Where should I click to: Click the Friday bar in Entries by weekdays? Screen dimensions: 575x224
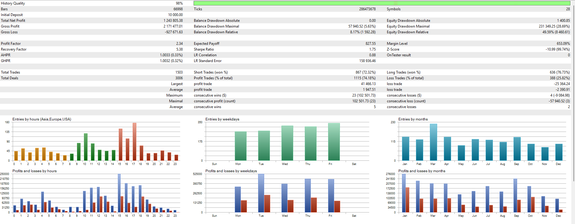[334, 142]
